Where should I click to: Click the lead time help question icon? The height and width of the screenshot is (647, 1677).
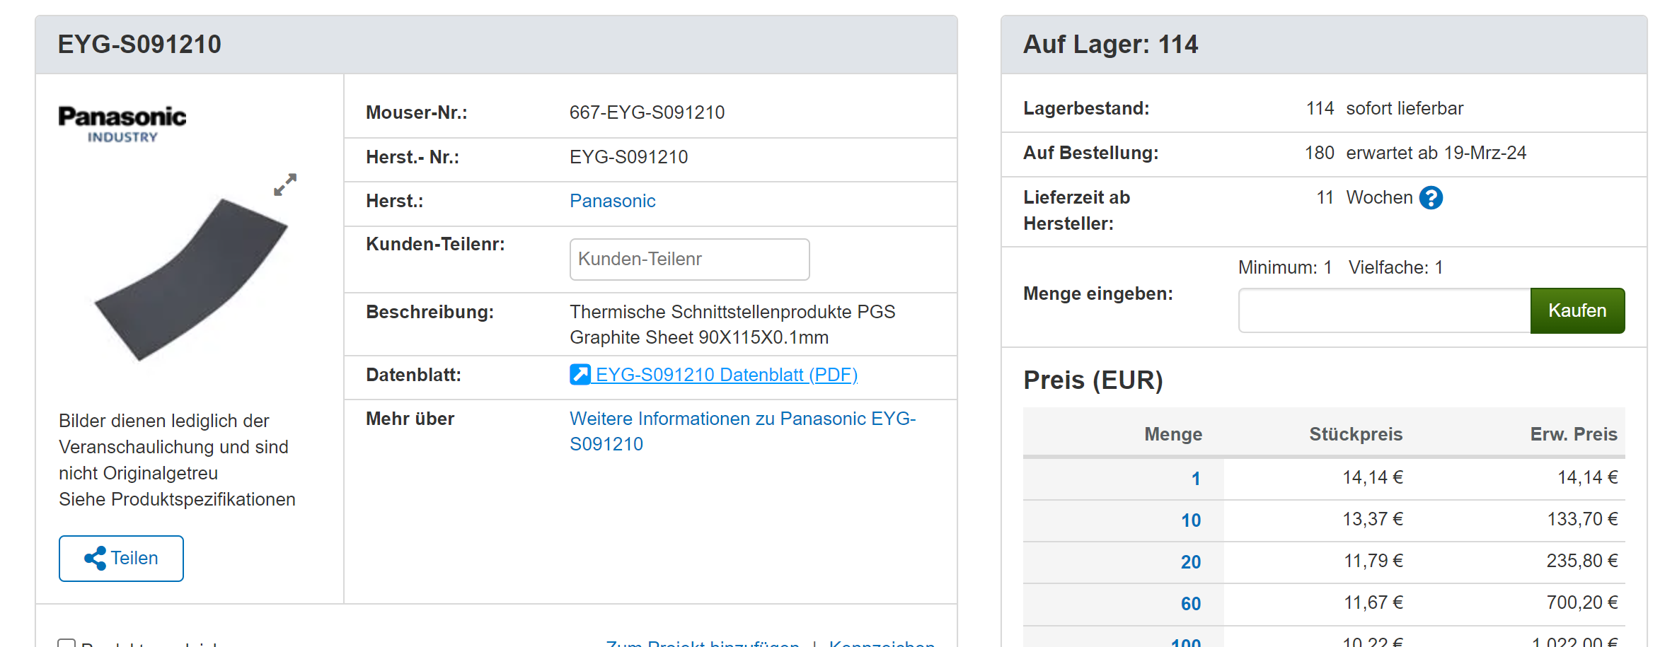coord(1431,198)
